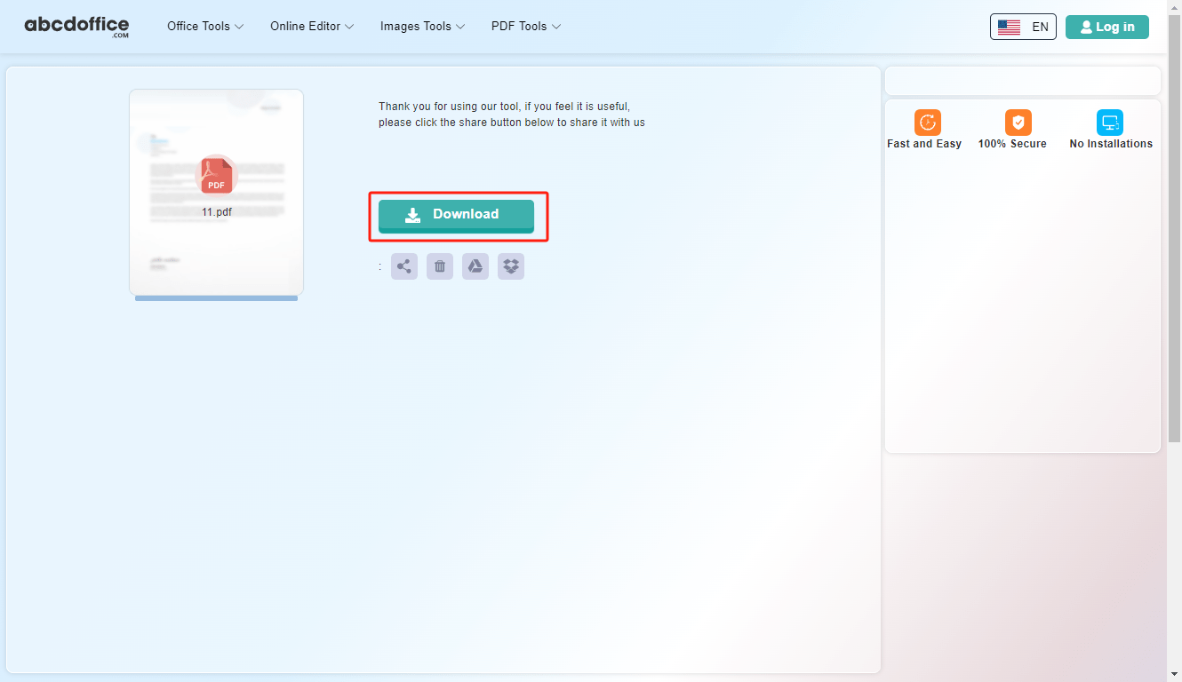Save to Google Drive icon
Image resolution: width=1182 pixels, height=682 pixels.
coord(475,266)
